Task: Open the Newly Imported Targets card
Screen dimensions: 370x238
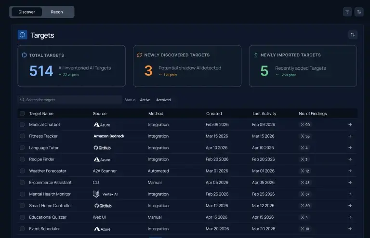Action: pos(303,66)
